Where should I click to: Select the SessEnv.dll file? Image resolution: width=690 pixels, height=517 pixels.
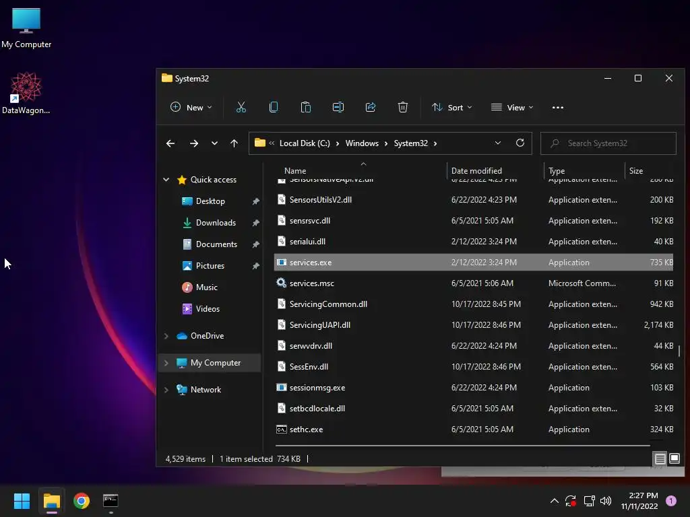tap(474, 367)
